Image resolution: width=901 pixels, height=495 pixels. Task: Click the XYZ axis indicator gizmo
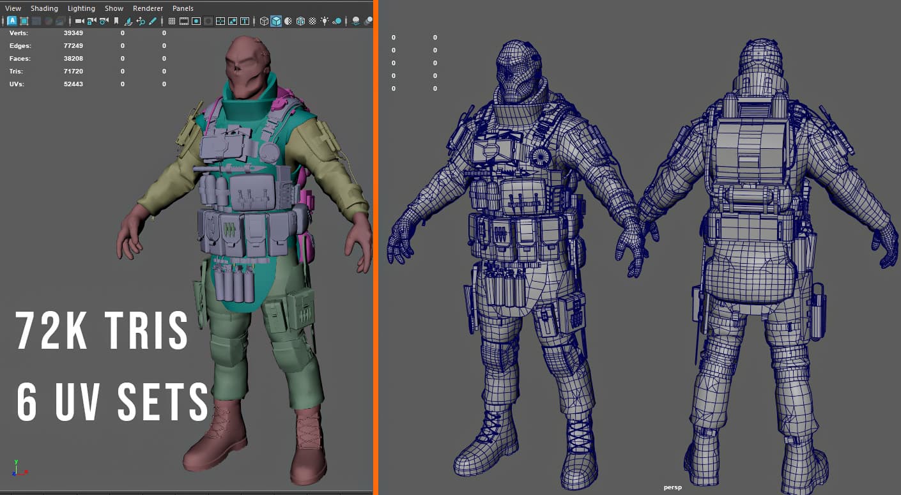[19, 468]
